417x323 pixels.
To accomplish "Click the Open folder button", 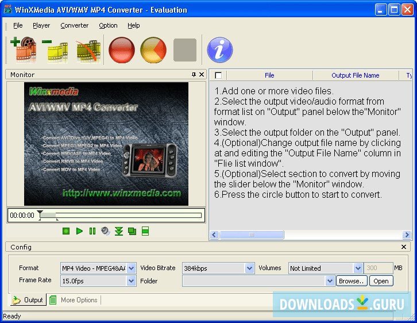I will coord(381,281).
